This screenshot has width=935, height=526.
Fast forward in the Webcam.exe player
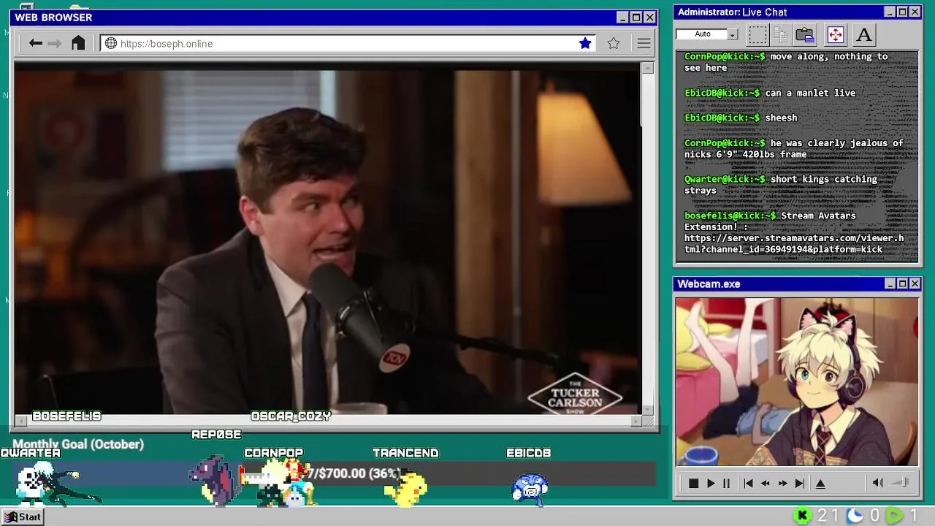pyautogui.click(x=782, y=483)
